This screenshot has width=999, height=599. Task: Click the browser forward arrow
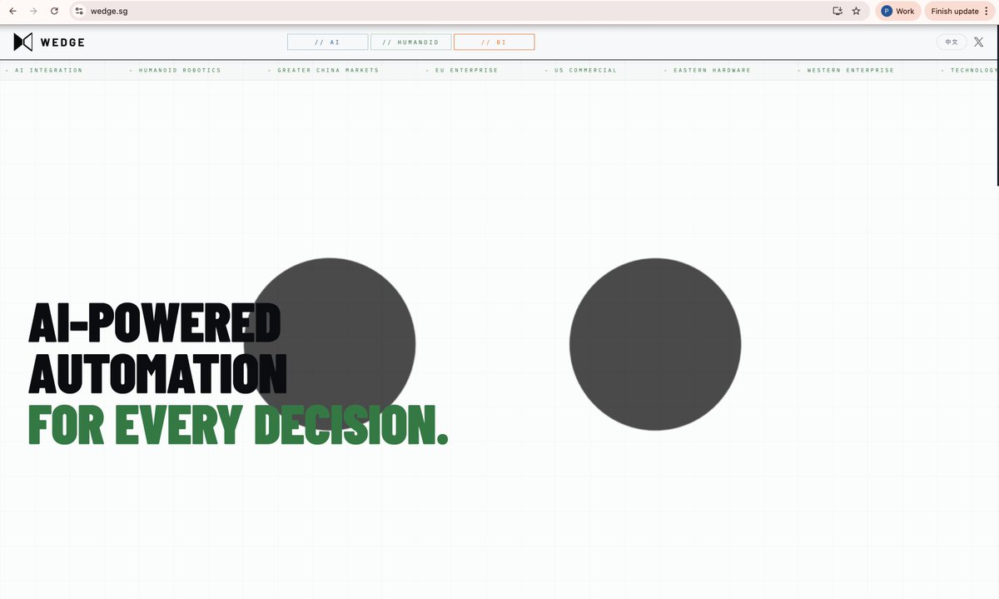pos(33,11)
